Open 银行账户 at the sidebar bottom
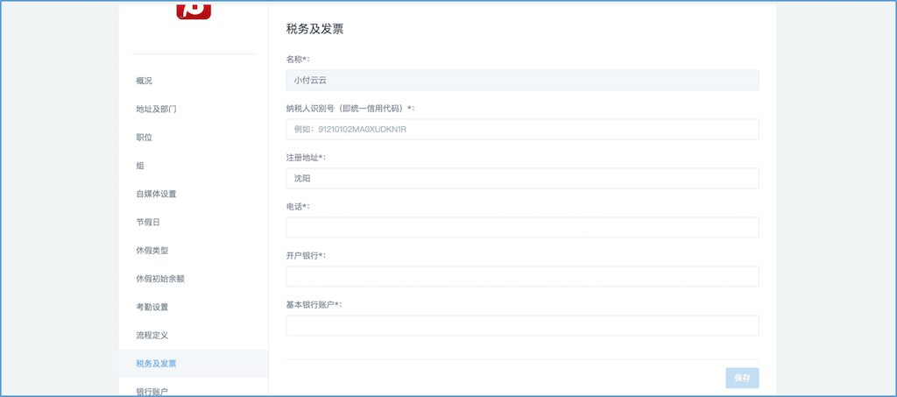897x397 pixels. [152, 391]
